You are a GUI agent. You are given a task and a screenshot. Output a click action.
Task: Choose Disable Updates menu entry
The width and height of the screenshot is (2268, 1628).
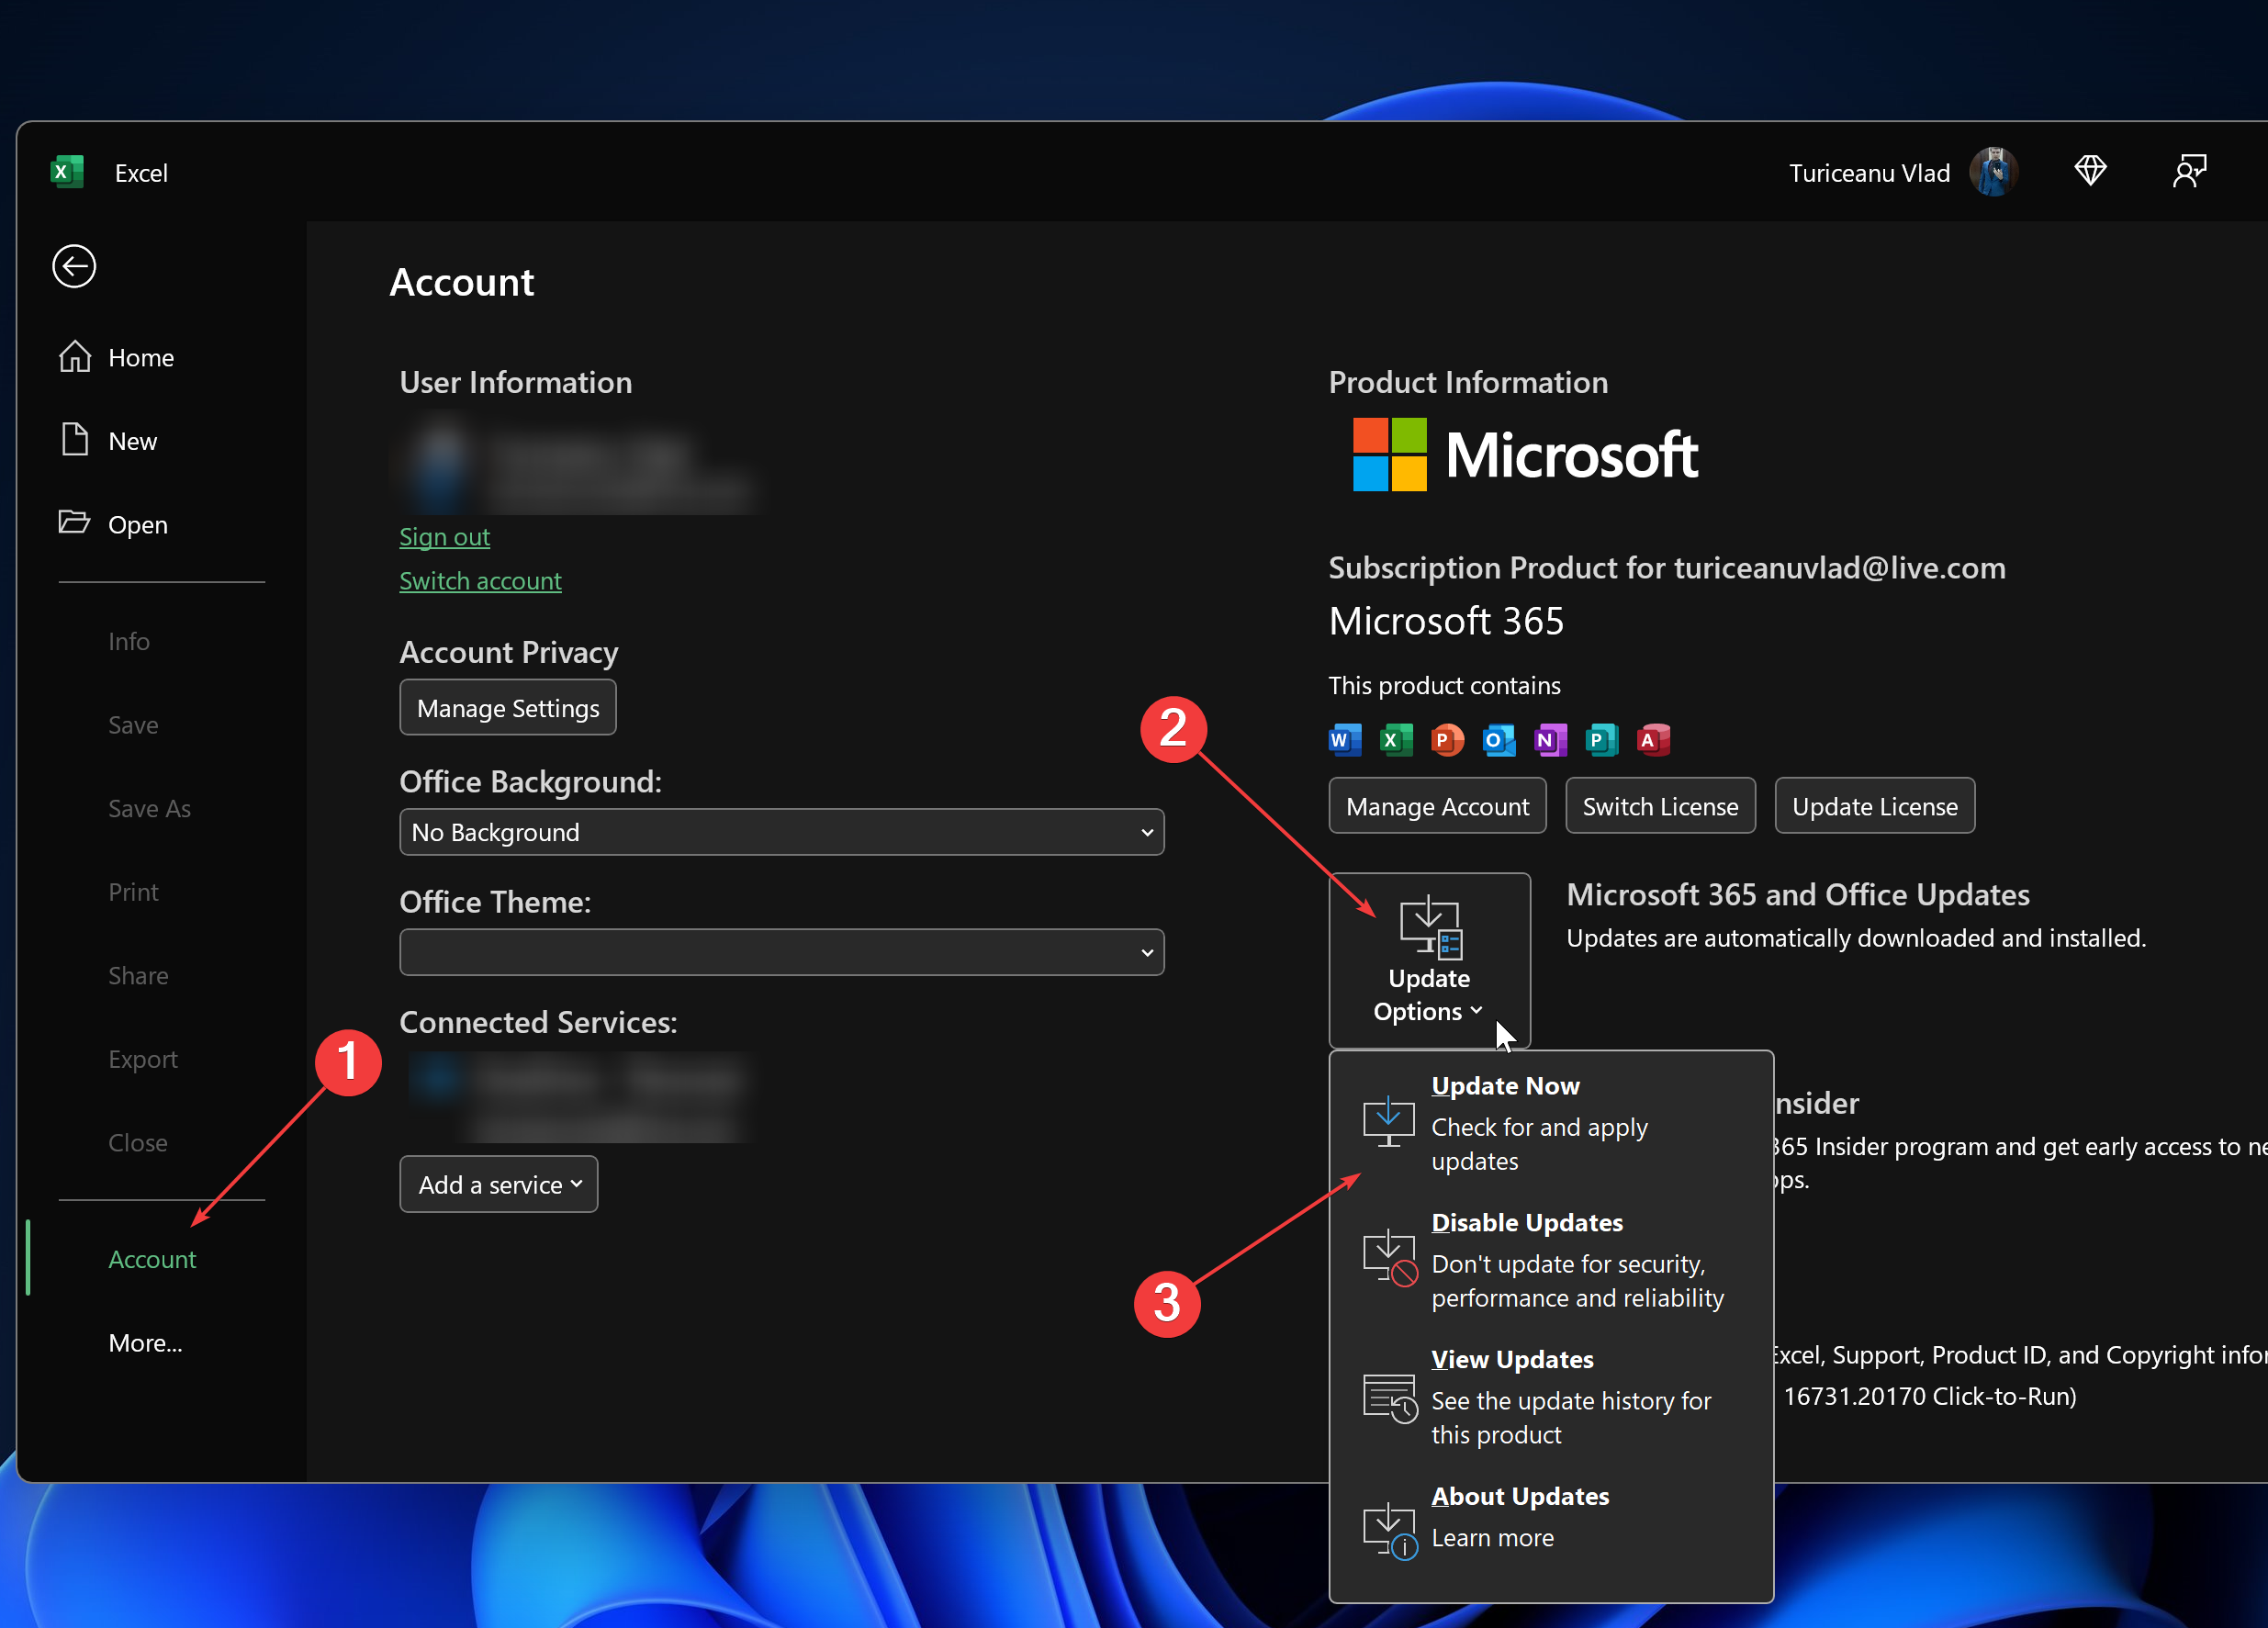coord(1550,1260)
